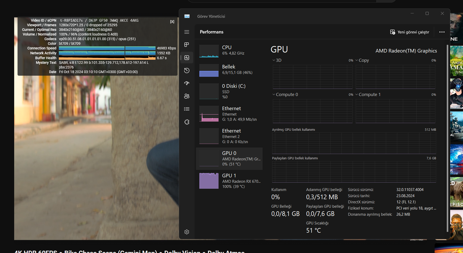Open the Services puzzle icon in sidebar
Image resolution: width=463 pixels, height=253 pixels.
[187, 122]
